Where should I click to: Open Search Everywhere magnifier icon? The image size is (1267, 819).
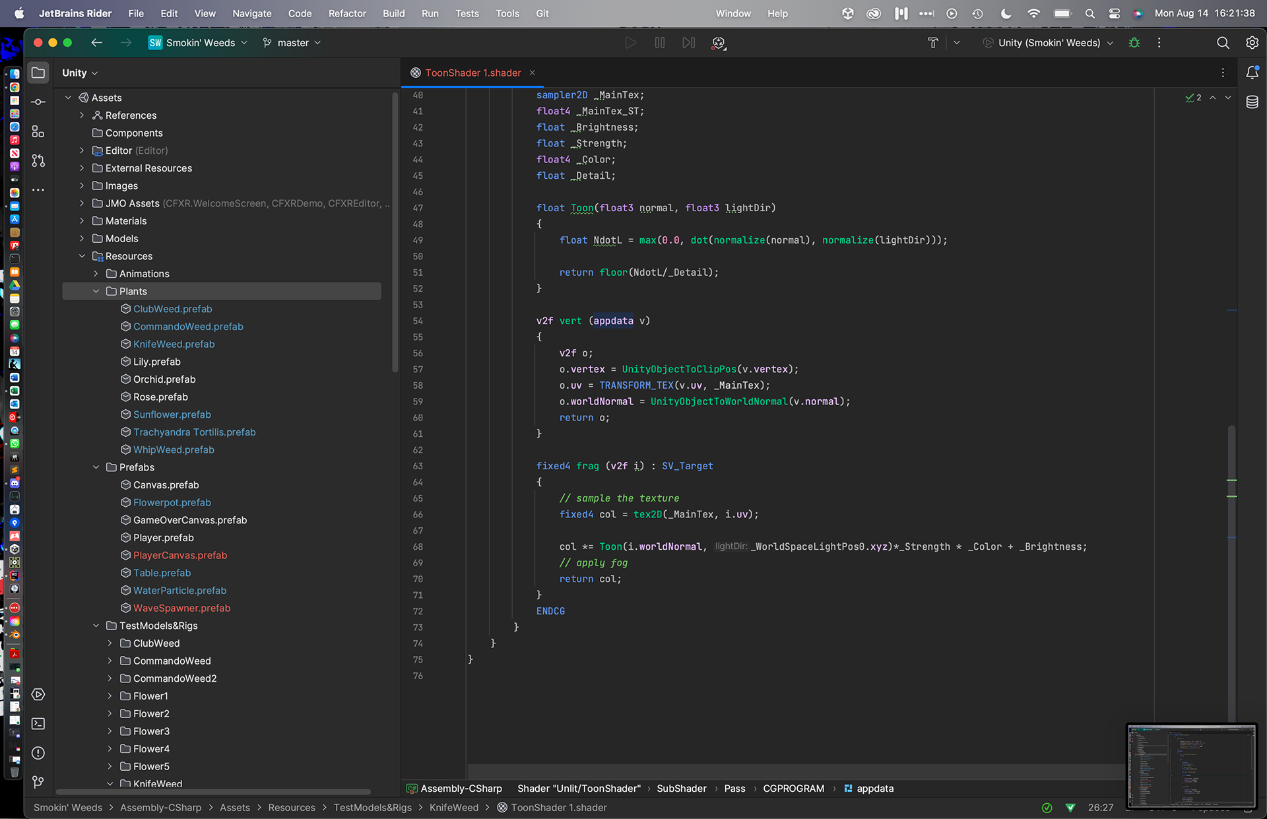pos(1223,43)
